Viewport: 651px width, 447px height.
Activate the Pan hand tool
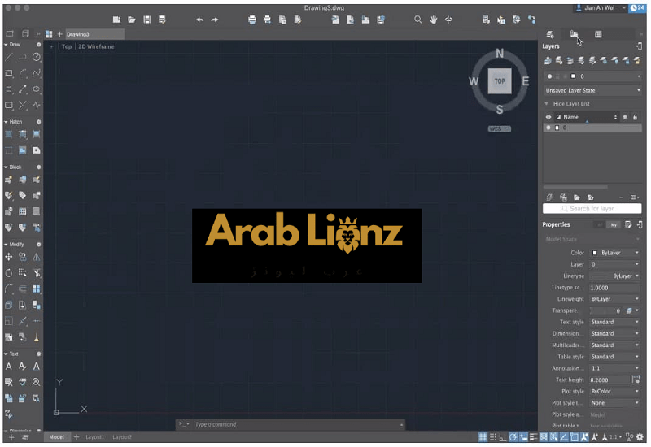coord(434,20)
